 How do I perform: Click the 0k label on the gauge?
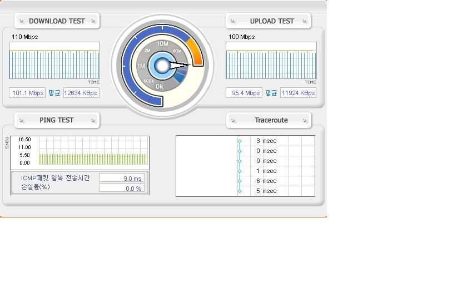tap(160, 87)
